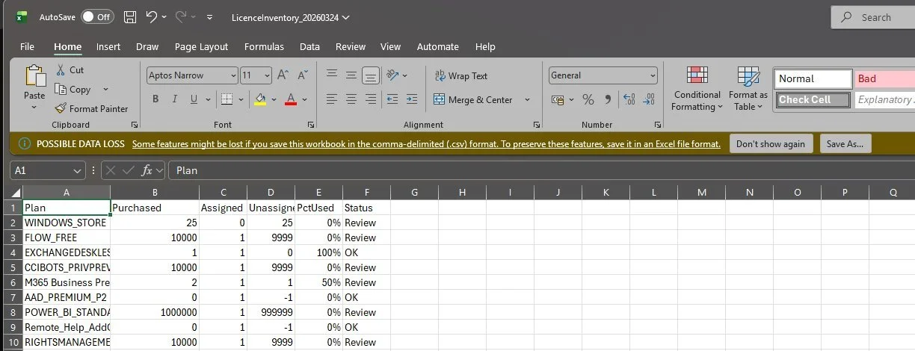Viewport: 915px width, 351px height.
Task: Click the Paste clipboard icon
Action: 34,77
